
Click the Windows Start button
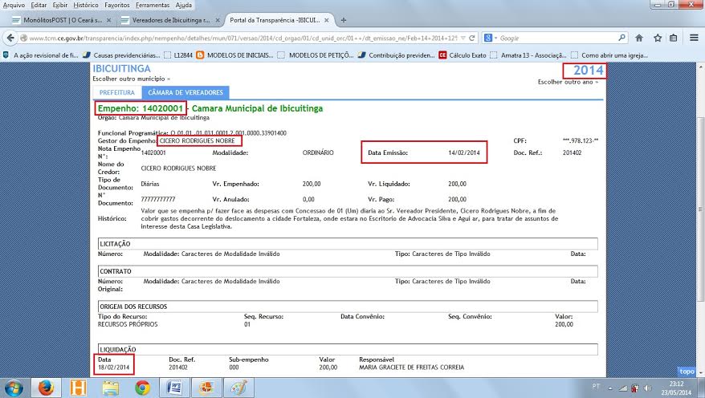point(14,387)
